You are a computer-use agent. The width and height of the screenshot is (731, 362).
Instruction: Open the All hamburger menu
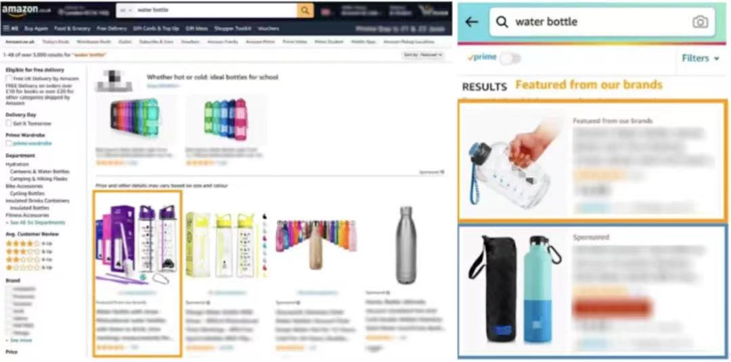click(x=10, y=28)
